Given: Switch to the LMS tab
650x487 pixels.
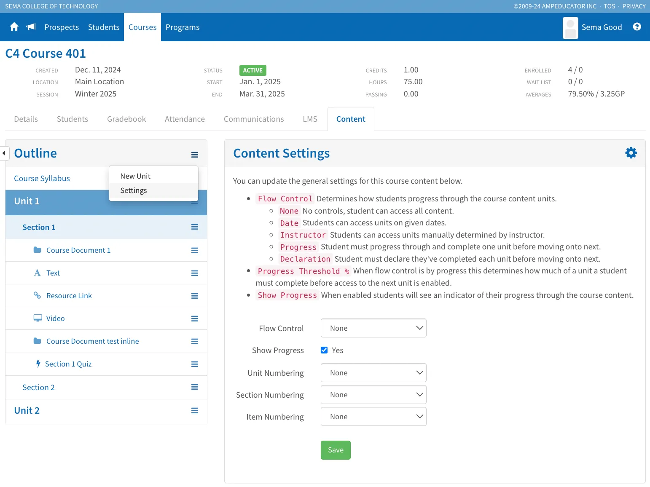Looking at the screenshot, I should point(310,119).
